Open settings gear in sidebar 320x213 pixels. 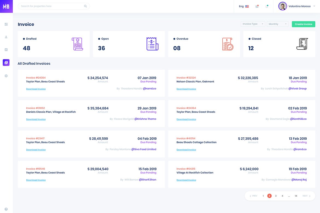(6, 76)
